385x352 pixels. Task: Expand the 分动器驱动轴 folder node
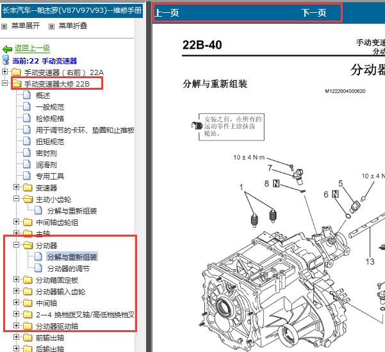[x=16, y=326]
